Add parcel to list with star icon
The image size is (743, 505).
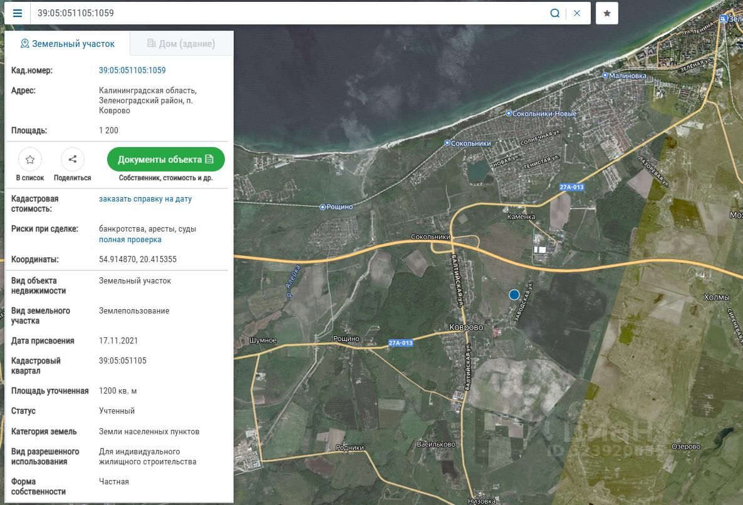pyautogui.click(x=30, y=160)
